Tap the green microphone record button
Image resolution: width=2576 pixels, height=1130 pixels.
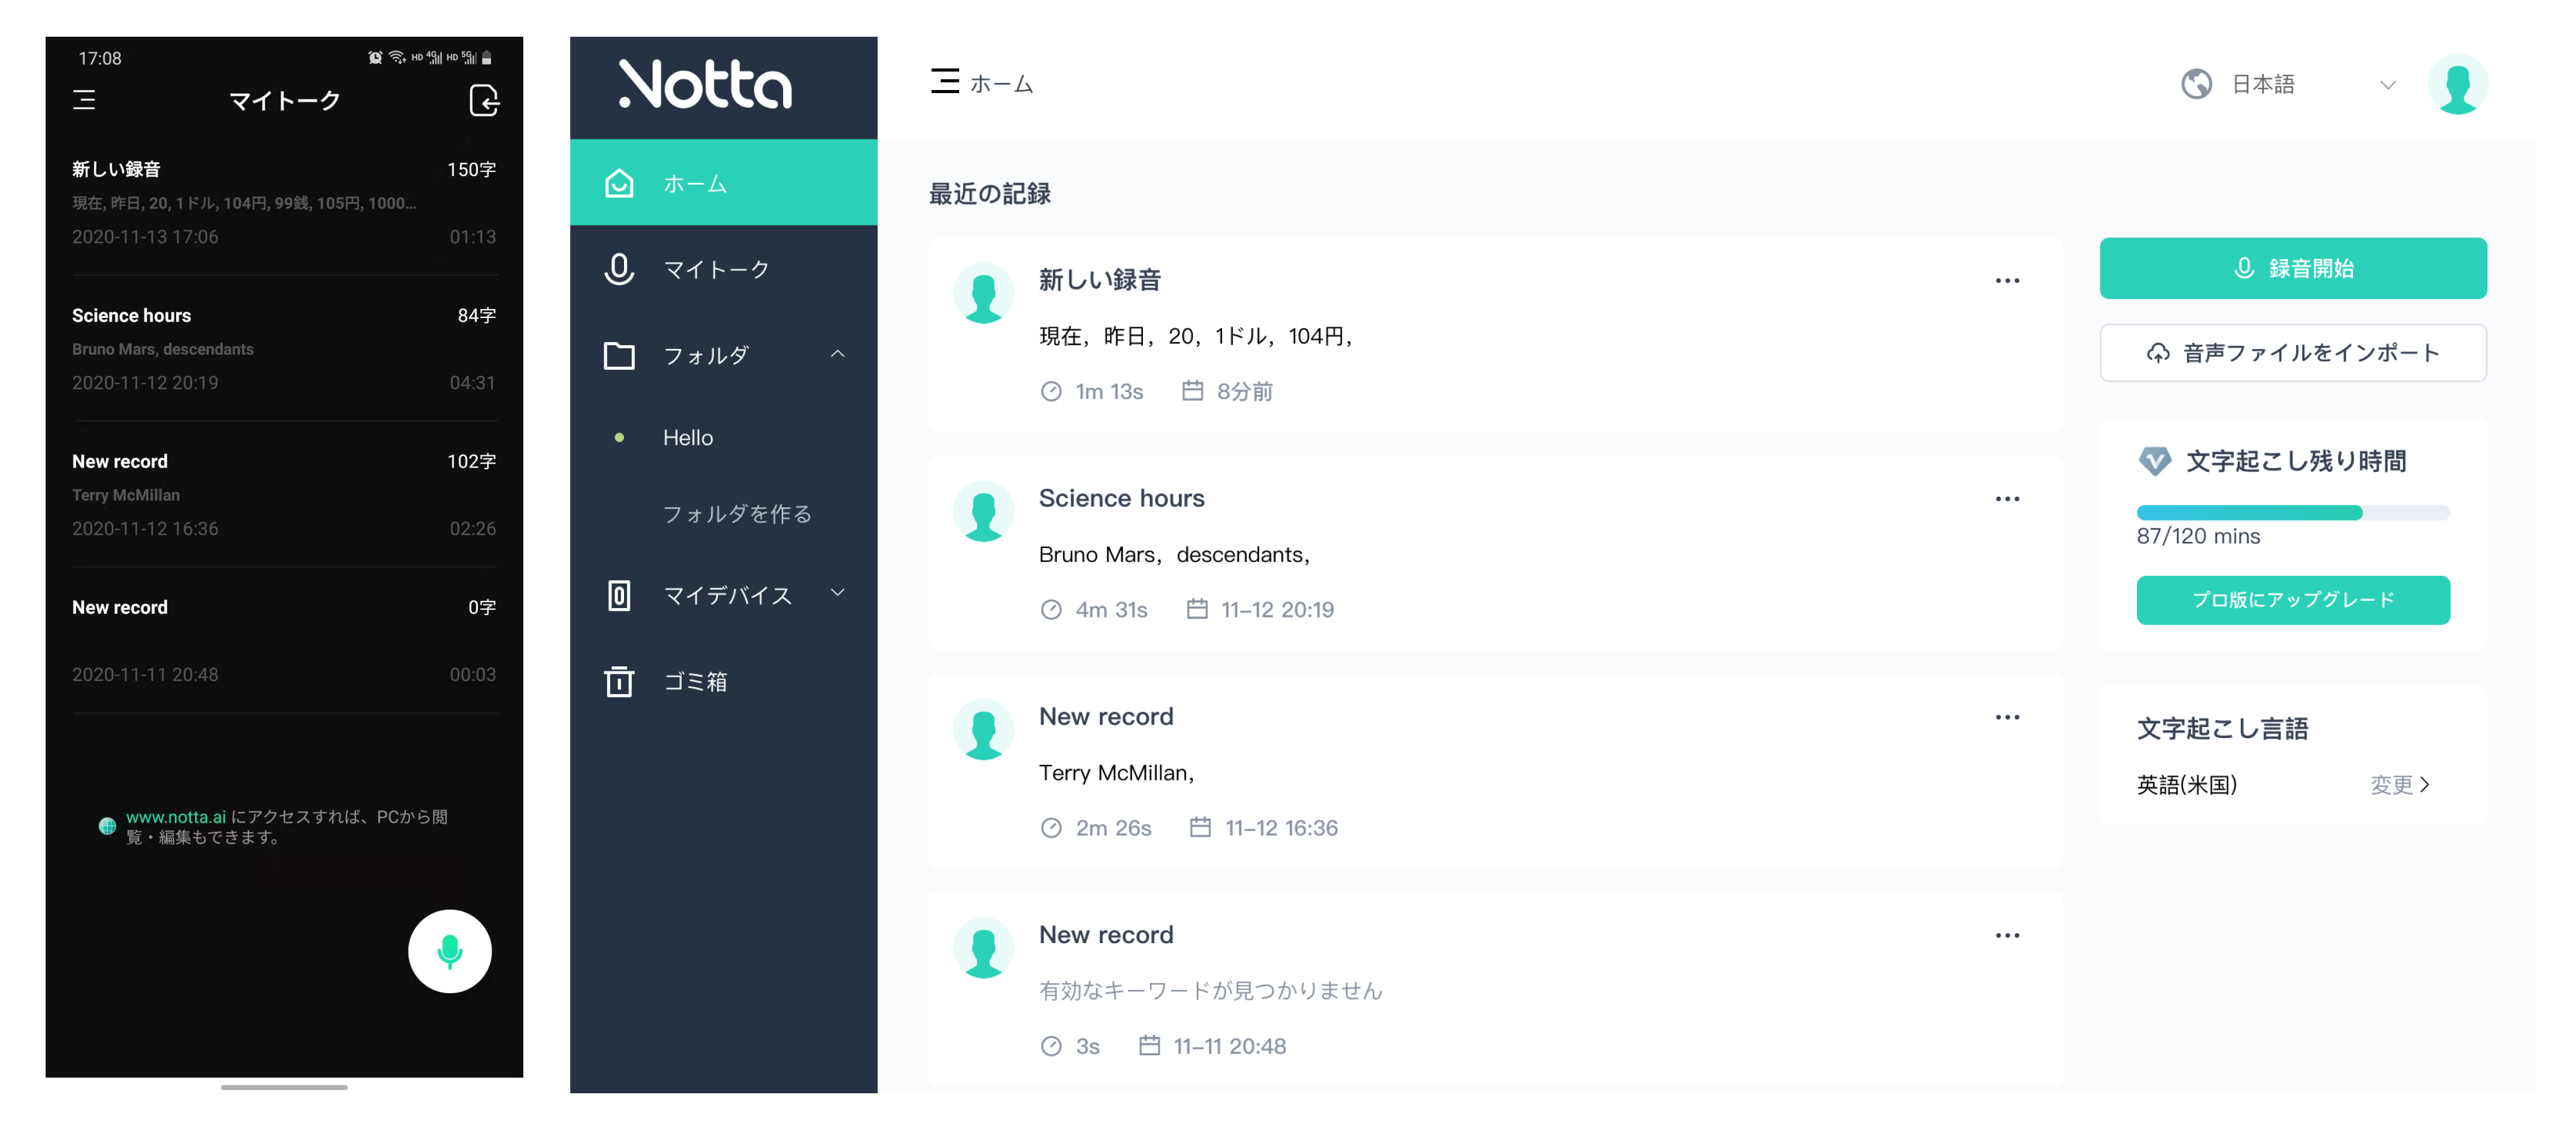(449, 950)
